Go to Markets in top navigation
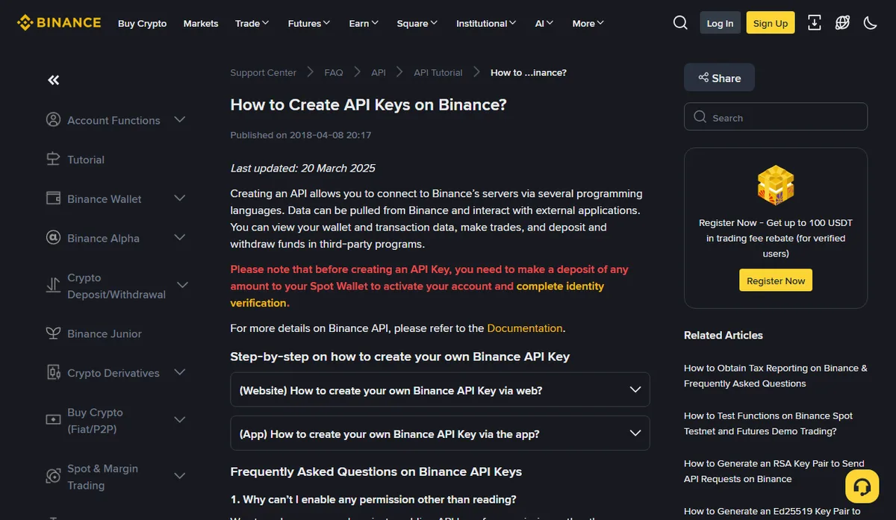This screenshot has width=896, height=520. pyautogui.click(x=201, y=23)
